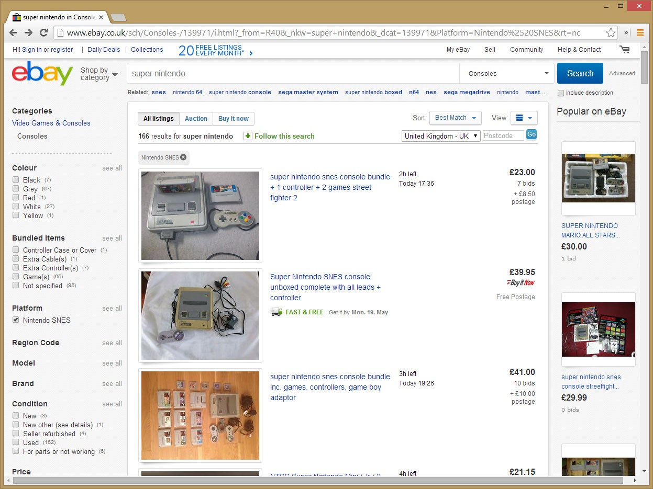Check Extra Controller(s) filter
This screenshot has height=489, width=653.
(x=16, y=268)
